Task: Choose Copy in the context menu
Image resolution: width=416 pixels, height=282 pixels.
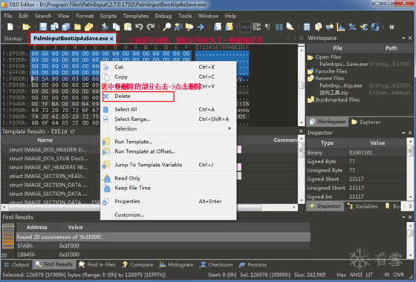Action: coord(169,77)
